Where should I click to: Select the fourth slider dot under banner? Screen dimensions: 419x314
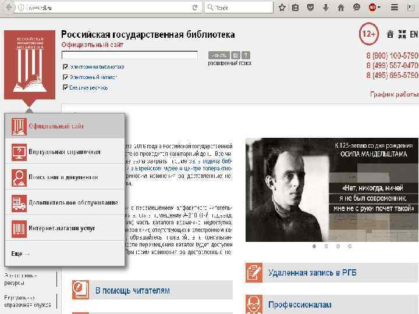350,246
